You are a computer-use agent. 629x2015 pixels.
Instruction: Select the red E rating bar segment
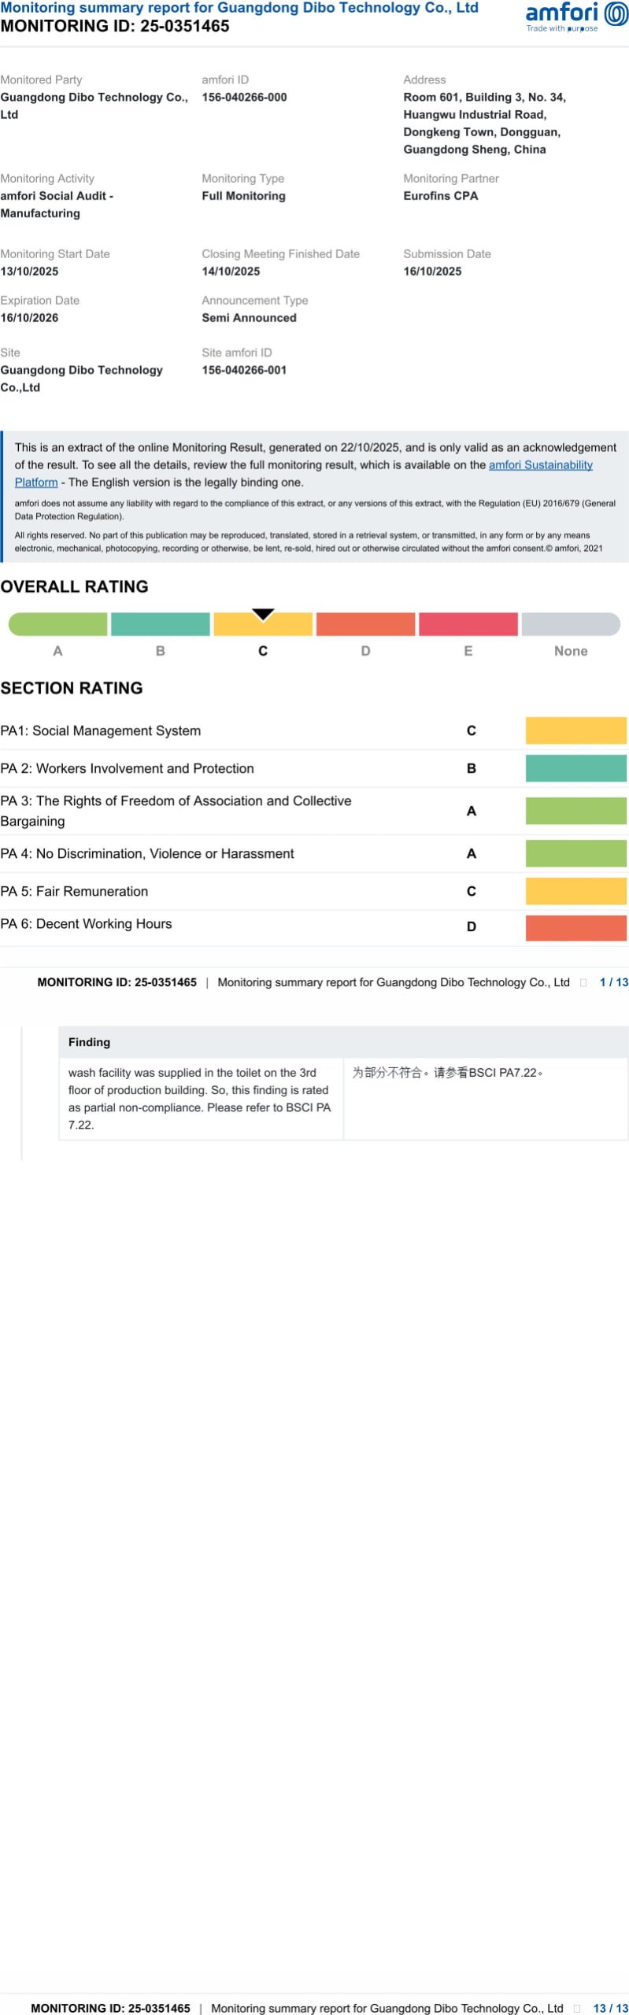(468, 624)
